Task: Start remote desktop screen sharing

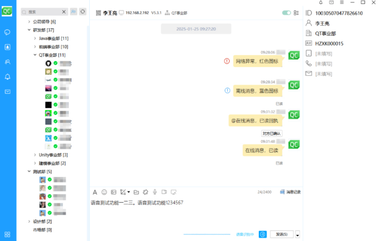Action: (174, 192)
